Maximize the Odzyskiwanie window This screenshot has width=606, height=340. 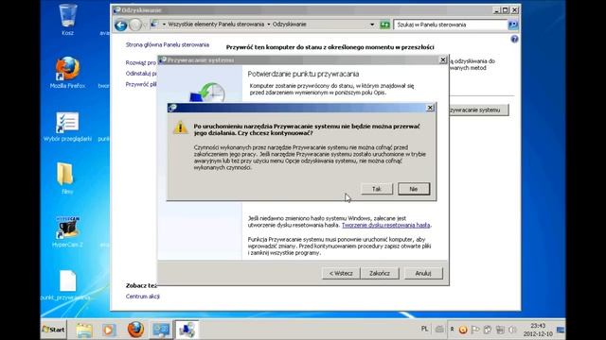(505, 10)
